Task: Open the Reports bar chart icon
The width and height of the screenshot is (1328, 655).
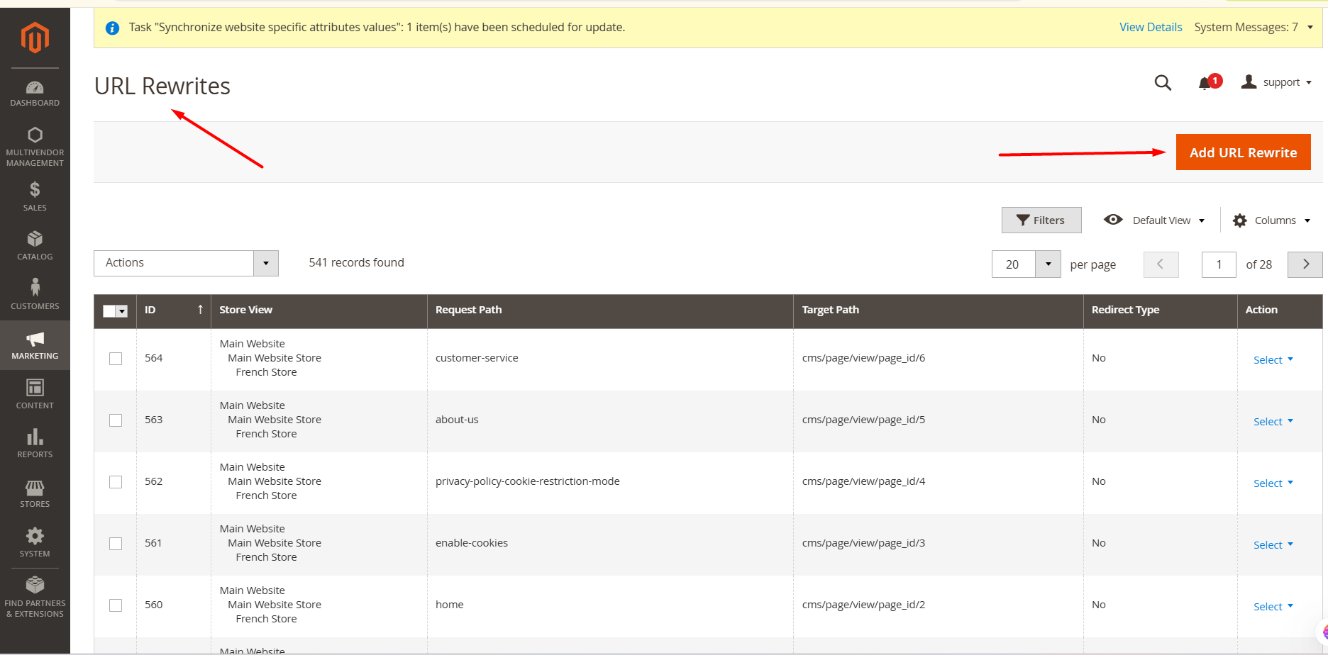Action: tap(35, 437)
